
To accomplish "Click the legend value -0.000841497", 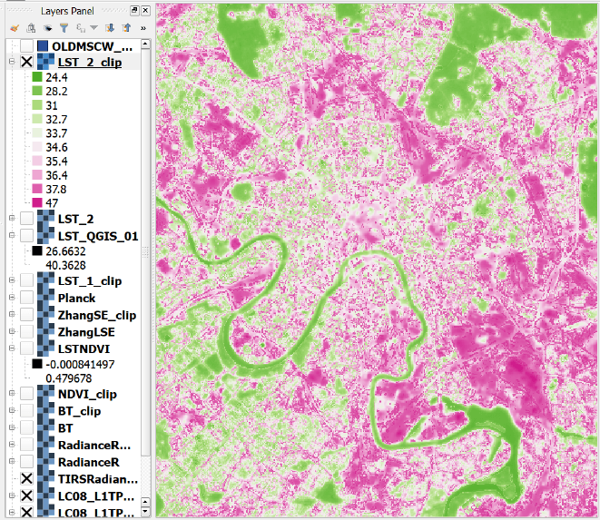I will (80, 364).
